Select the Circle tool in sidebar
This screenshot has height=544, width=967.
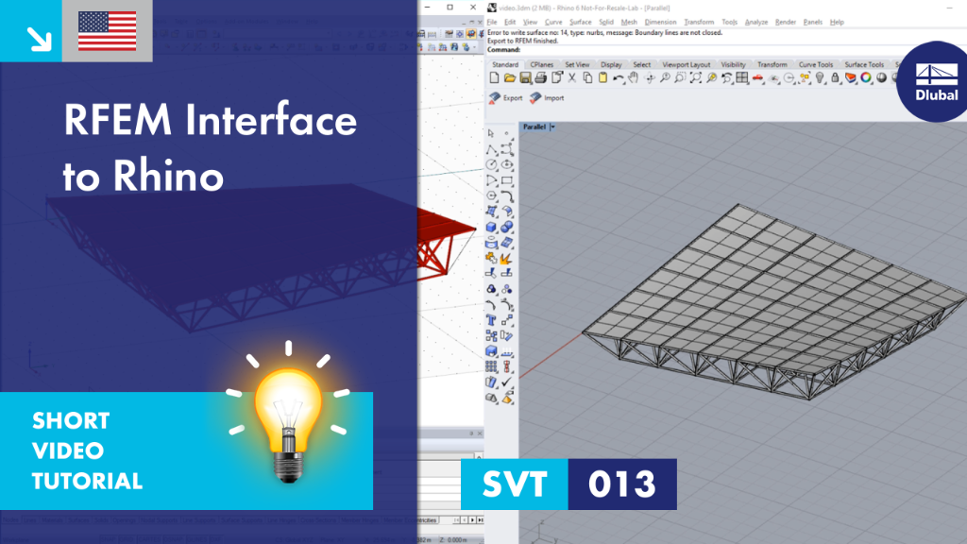(x=491, y=164)
